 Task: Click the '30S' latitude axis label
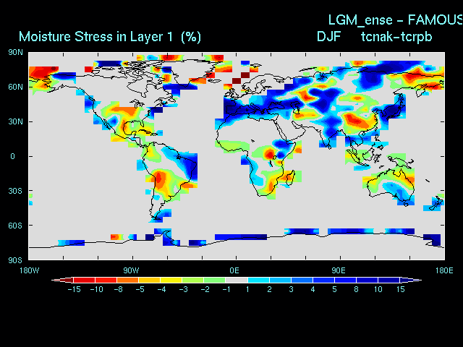pos(15,191)
